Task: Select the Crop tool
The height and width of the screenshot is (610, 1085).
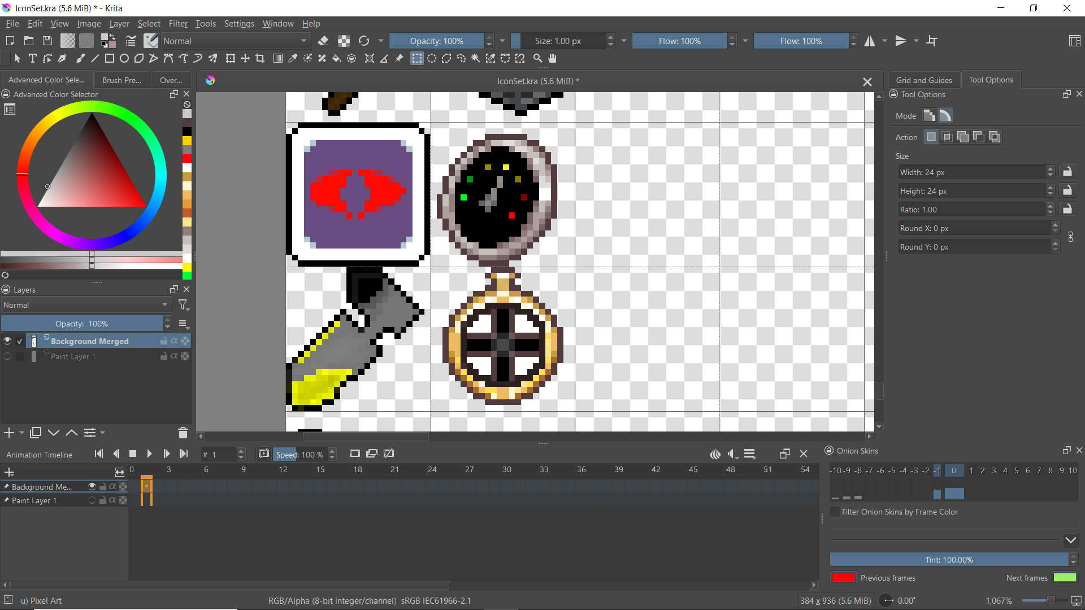Action: (x=260, y=58)
